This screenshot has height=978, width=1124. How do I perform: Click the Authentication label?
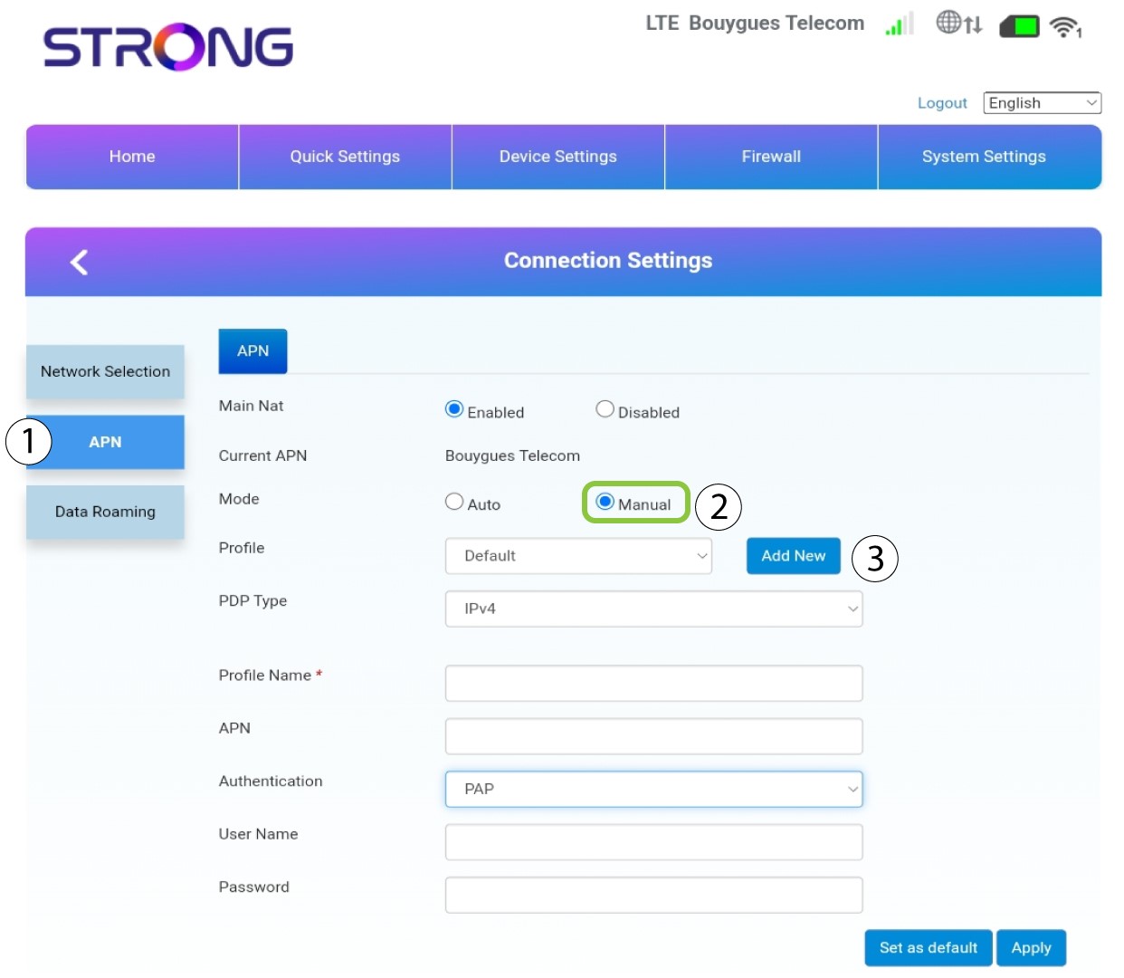(271, 781)
